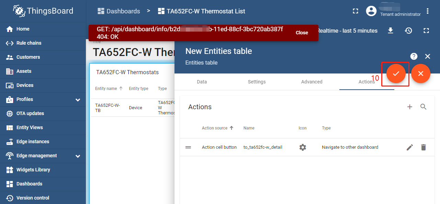Click the widget help icon
The image size is (440, 204).
click(x=414, y=56)
